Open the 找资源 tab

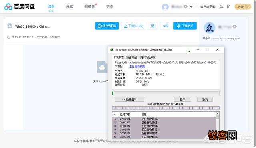click(90, 6)
